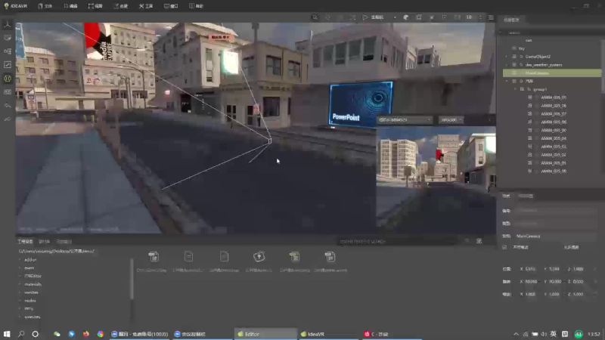Select the axis move tool at the top of the left sidebar
Screen dimensions: 605x340
click(x=8, y=25)
